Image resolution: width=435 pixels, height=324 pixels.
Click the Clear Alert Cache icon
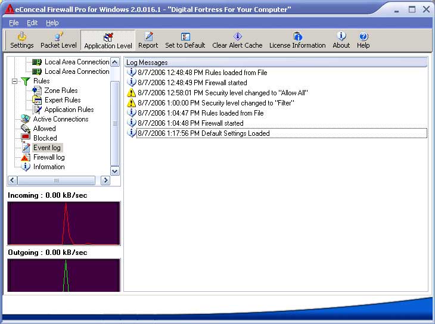pyautogui.click(x=238, y=36)
